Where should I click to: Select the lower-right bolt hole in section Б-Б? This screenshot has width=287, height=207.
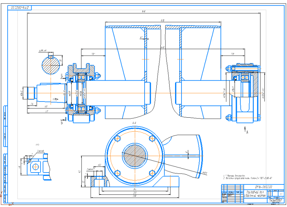click(x=152, y=173)
